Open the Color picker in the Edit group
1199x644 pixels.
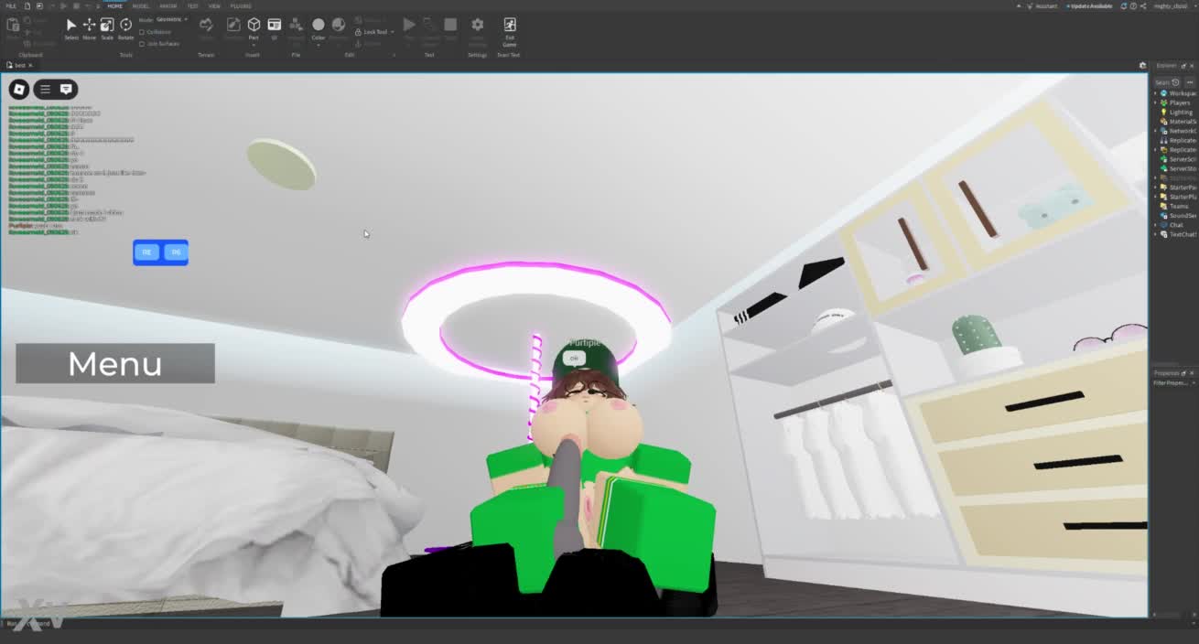pyautogui.click(x=319, y=28)
